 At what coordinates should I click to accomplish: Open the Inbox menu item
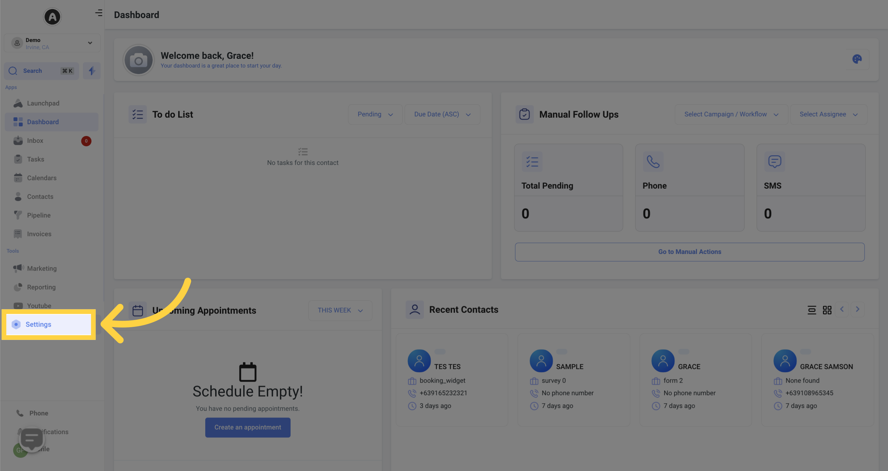52,141
